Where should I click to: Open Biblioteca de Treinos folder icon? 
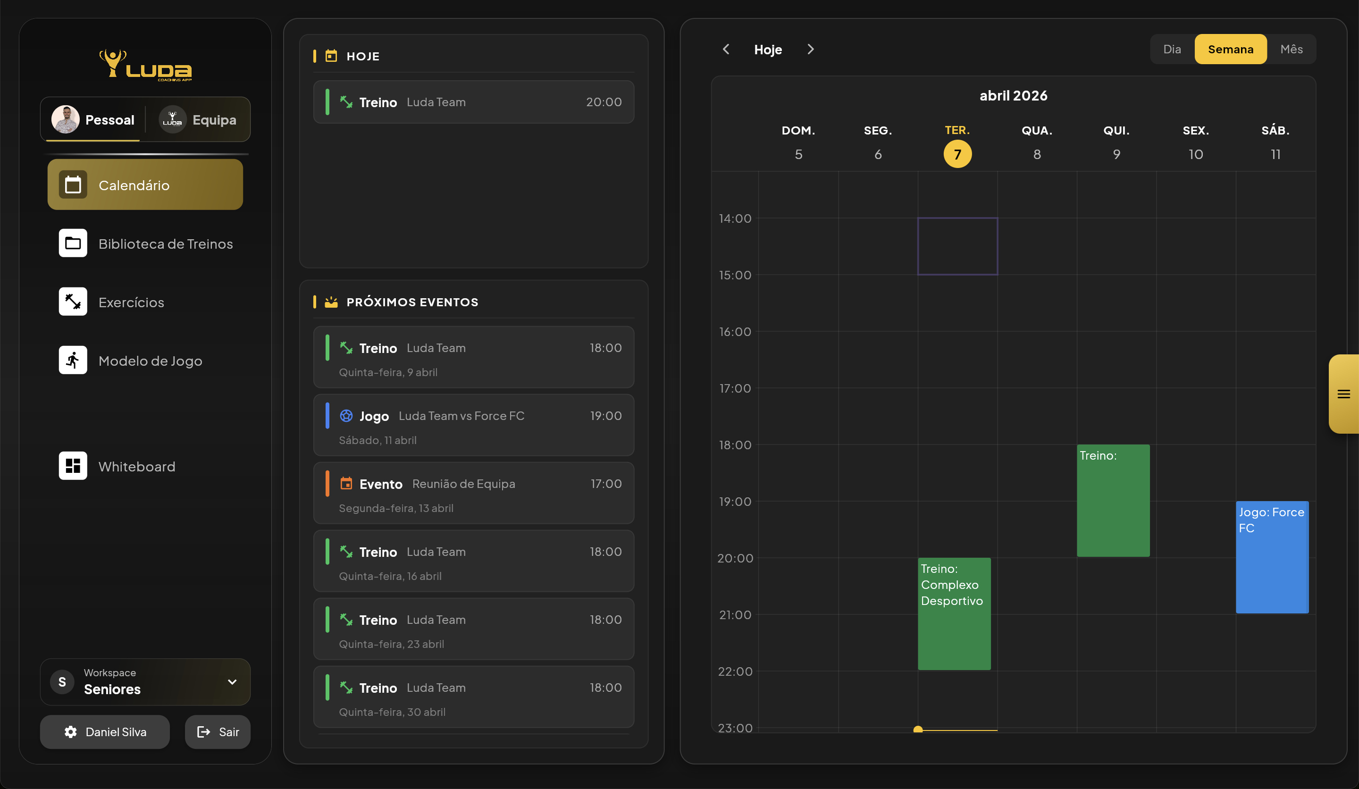[x=73, y=243]
